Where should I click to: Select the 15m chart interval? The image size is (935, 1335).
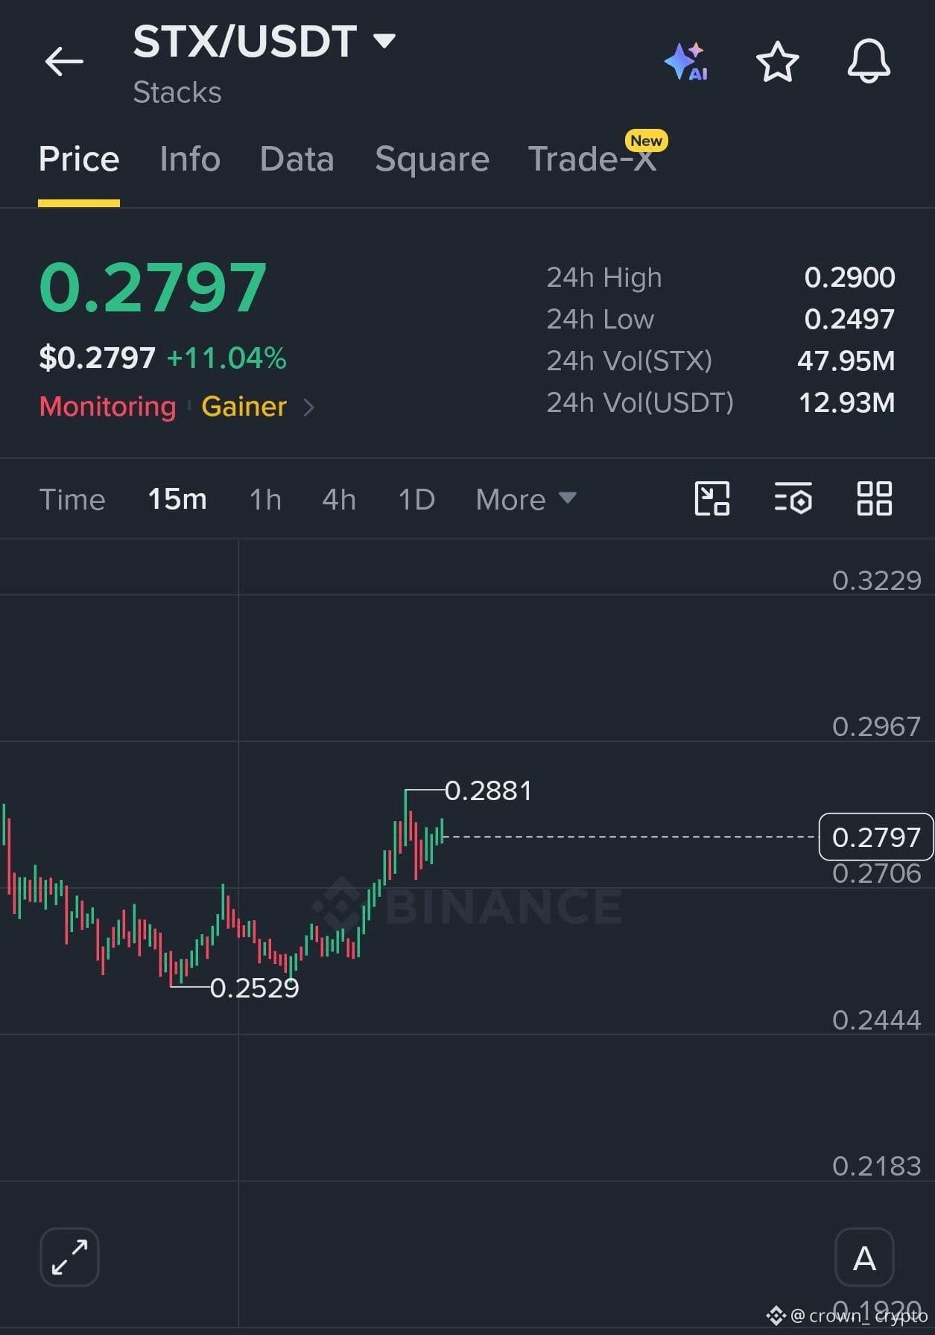pyautogui.click(x=177, y=499)
